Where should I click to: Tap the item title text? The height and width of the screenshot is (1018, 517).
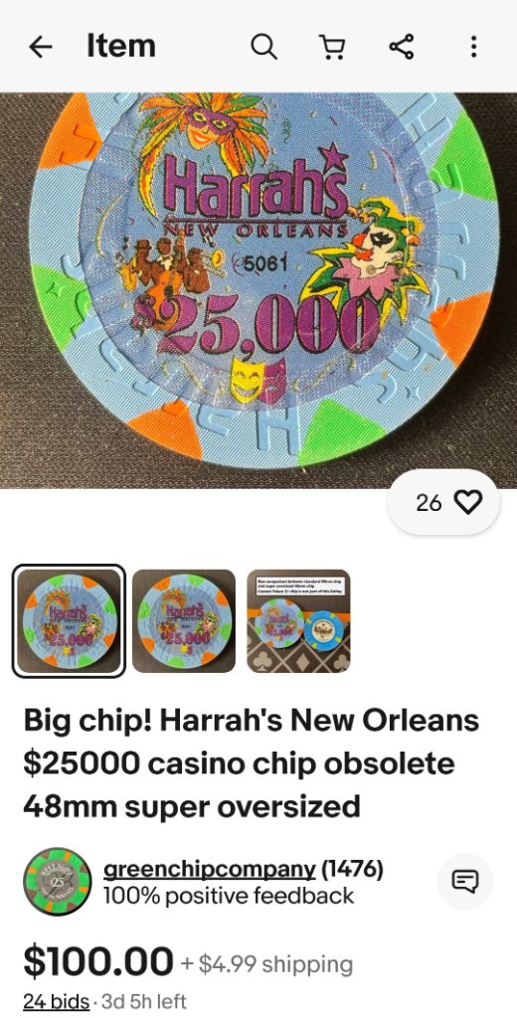252,763
